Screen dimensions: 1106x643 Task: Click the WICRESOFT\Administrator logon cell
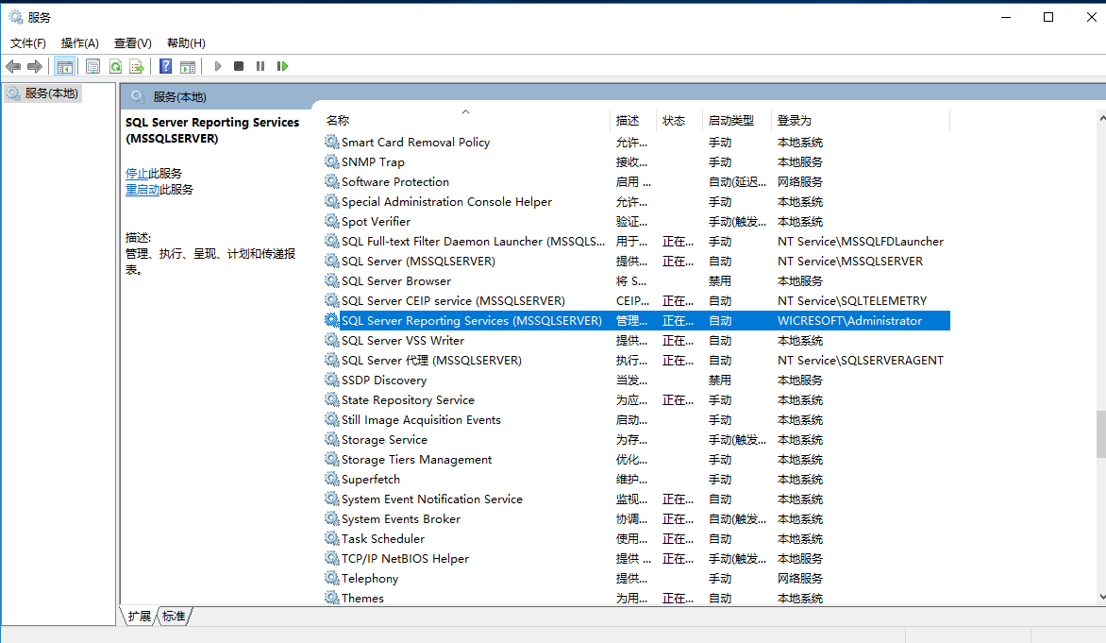click(849, 320)
